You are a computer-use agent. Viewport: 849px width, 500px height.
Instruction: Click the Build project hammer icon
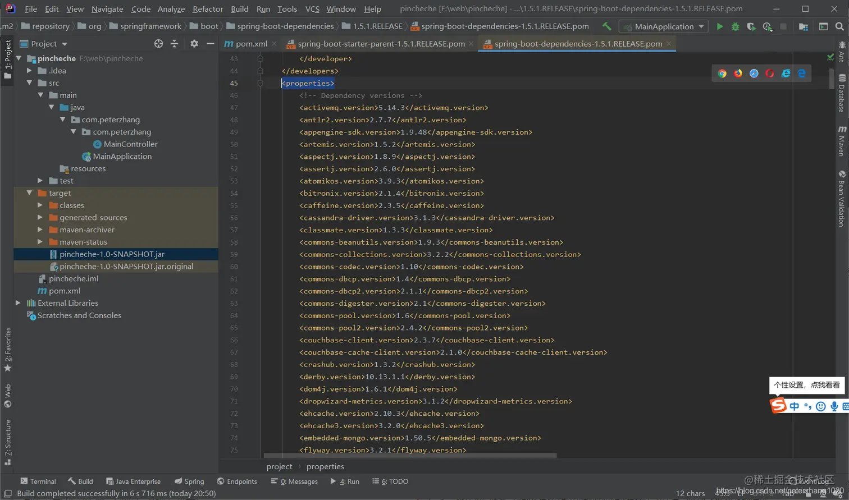click(606, 26)
